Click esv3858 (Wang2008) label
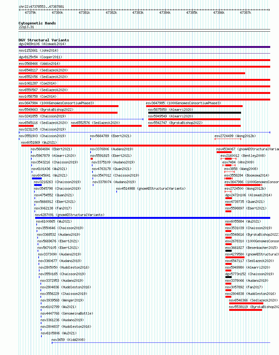The height and width of the screenshot is (355, 279). coord(241,169)
